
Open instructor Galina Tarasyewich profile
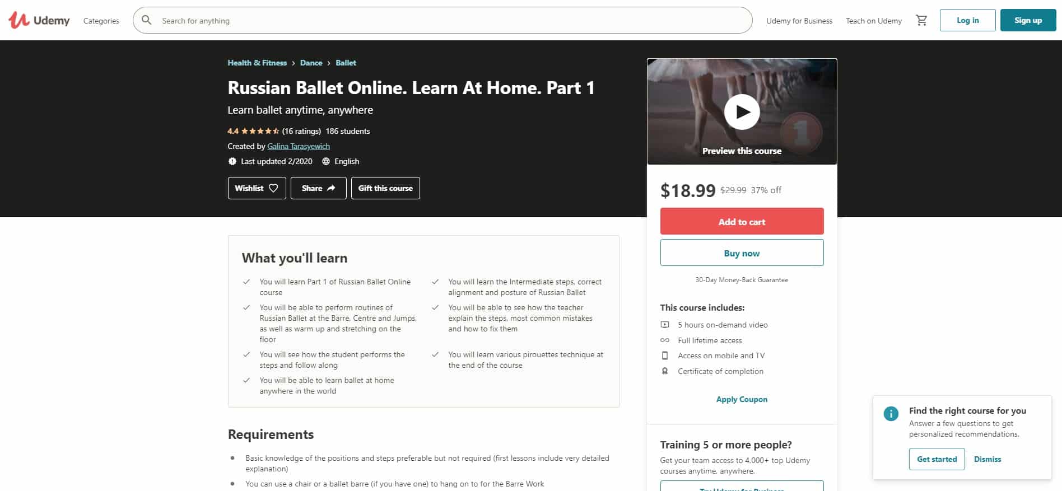(299, 146)
